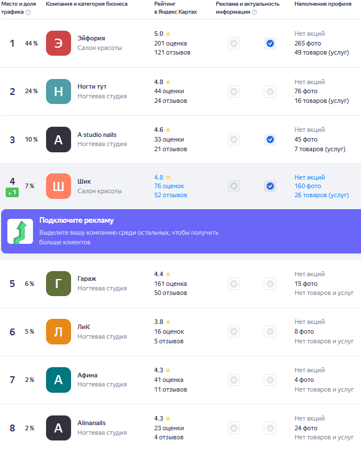Open the 52 отзыва link for Шик
361x449 pixels.
[x=171, y=195]
